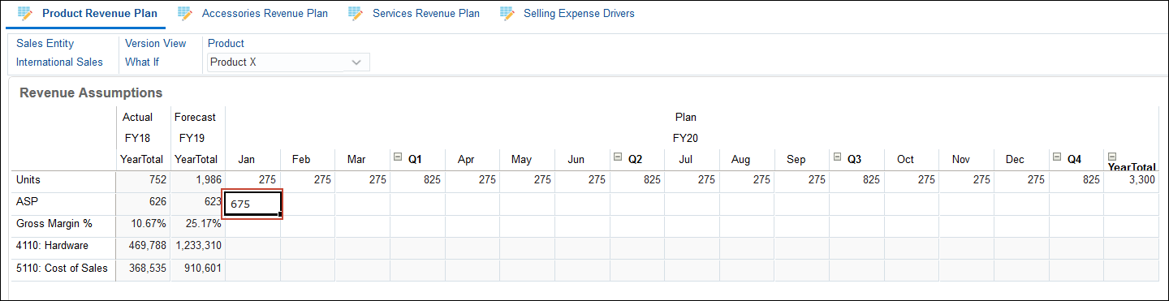This screenshot has width=1169, height=301.
Task: Click the FY20 year header
Action: pos(685,138)
